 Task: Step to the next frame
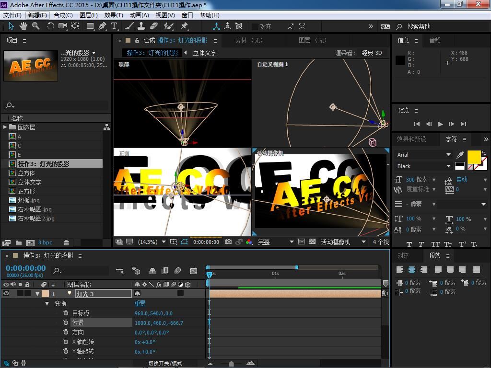click(x=452, y=124)
